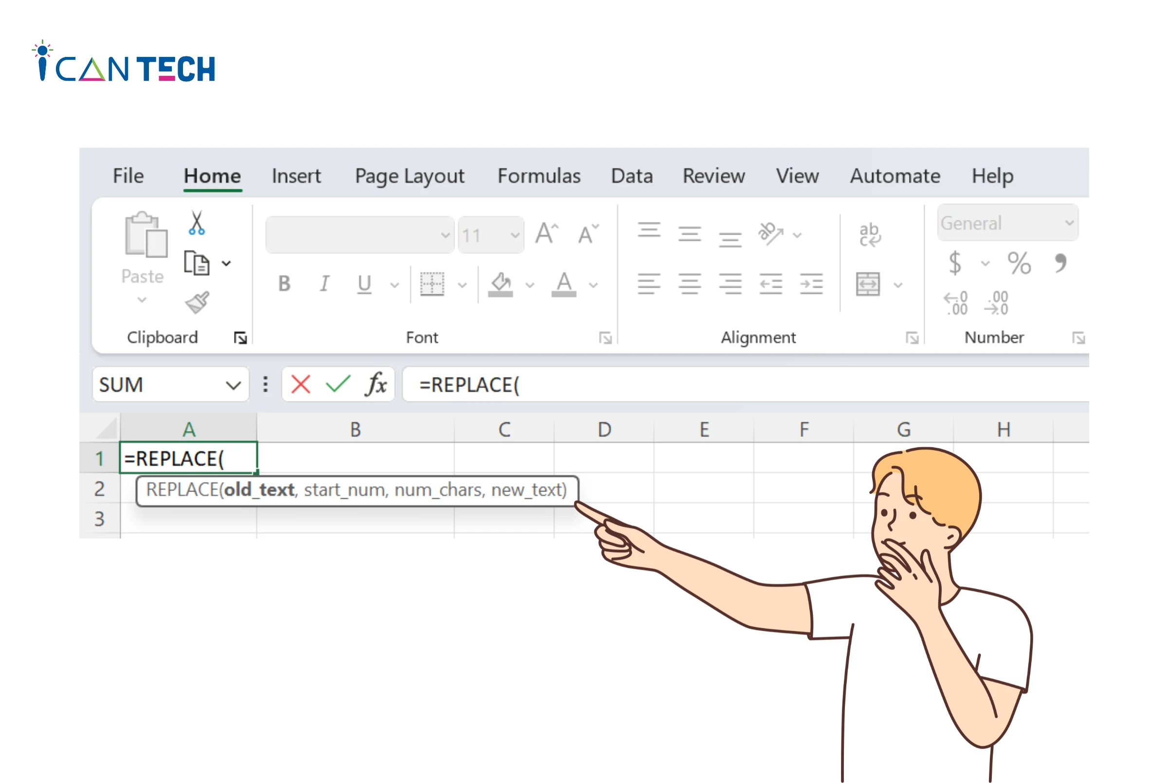This screenshot has height=783, width=1168.
Task: Toggle Wrap Text icon
Action: click(x=869, y=234)
